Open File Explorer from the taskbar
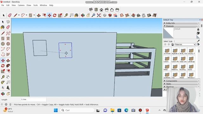The width and height of the screenshot is (203, 114). [112, 110]
